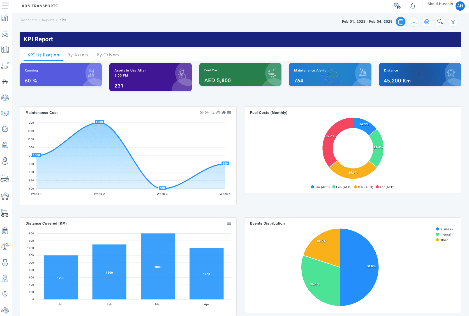Switch to the By Drivers tab

pos(108,55)
